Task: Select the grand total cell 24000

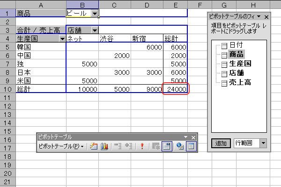Action: (x=175, y=89)
